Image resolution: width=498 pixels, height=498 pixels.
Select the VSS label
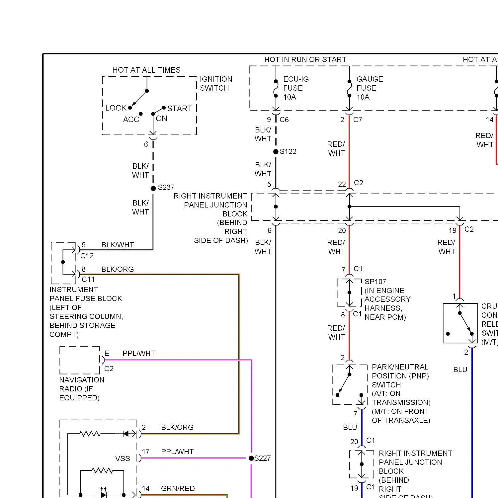[123, 459]
